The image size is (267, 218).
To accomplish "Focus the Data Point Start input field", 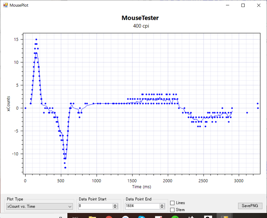I will click(x=95, y=206).
